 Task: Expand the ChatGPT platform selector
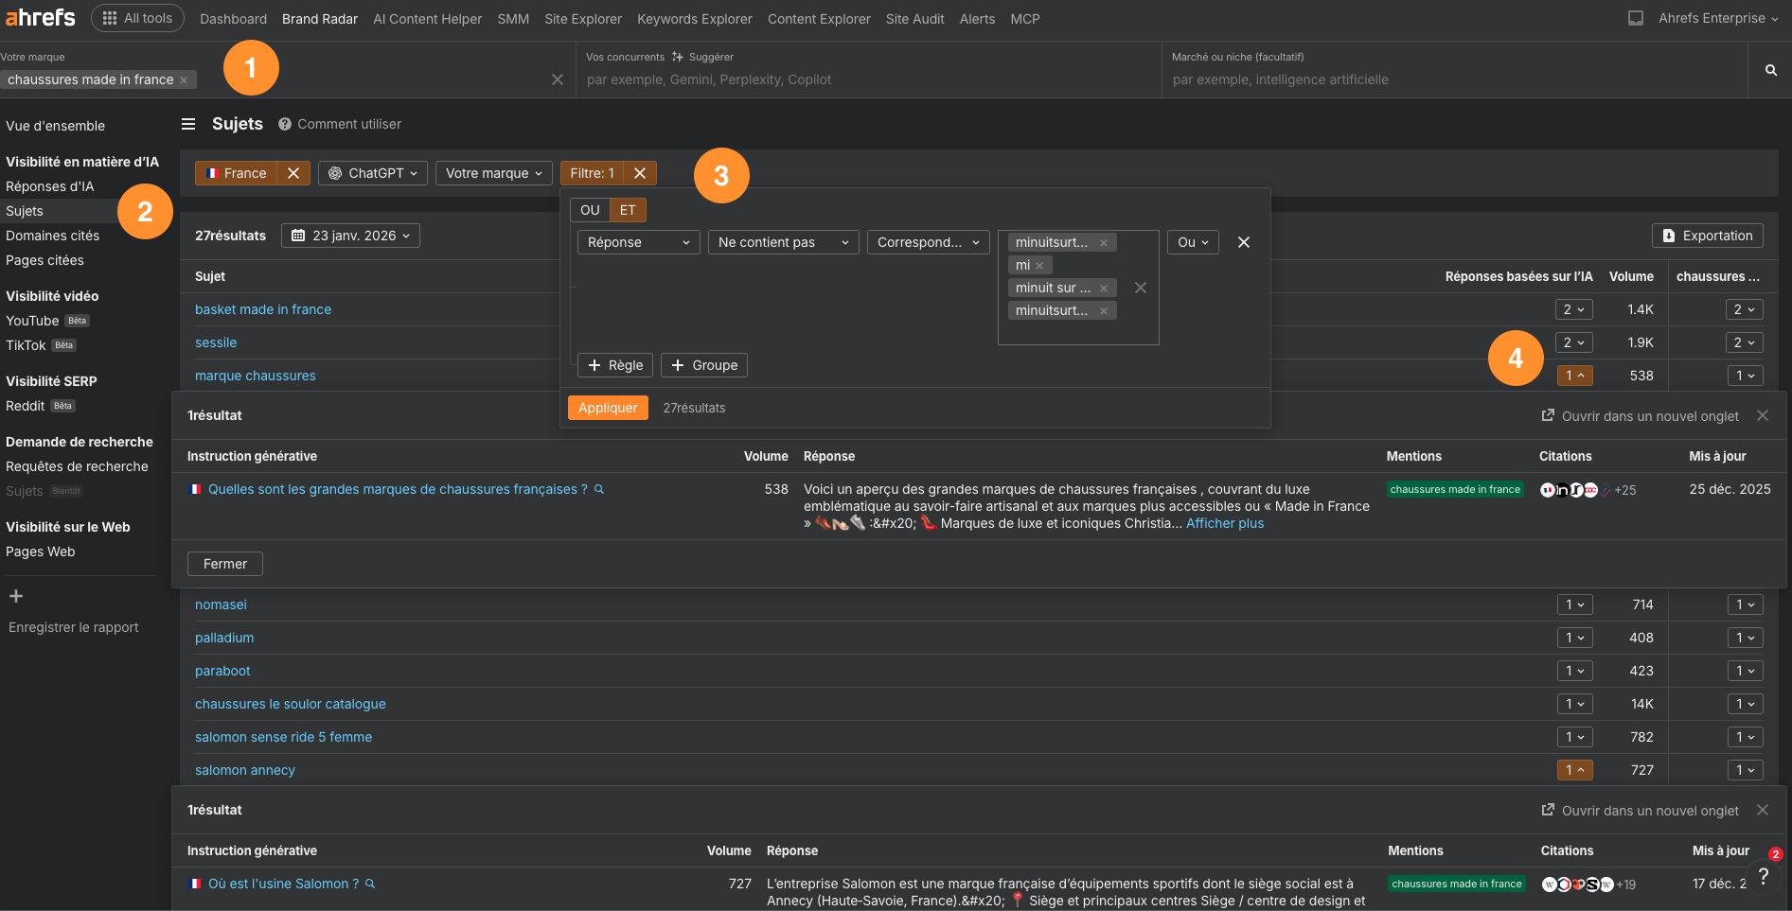point(372,172)
